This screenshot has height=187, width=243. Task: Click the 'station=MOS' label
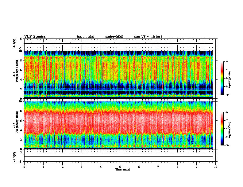click(114, 37)
